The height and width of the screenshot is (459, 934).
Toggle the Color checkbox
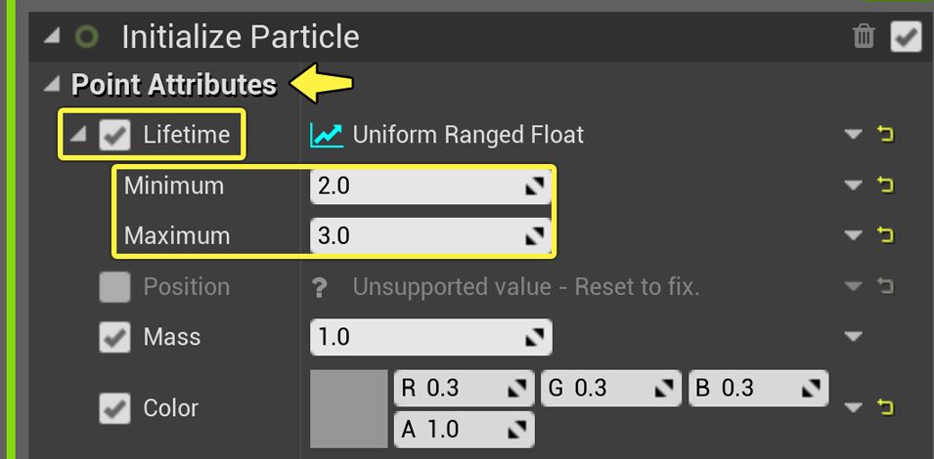115,408
